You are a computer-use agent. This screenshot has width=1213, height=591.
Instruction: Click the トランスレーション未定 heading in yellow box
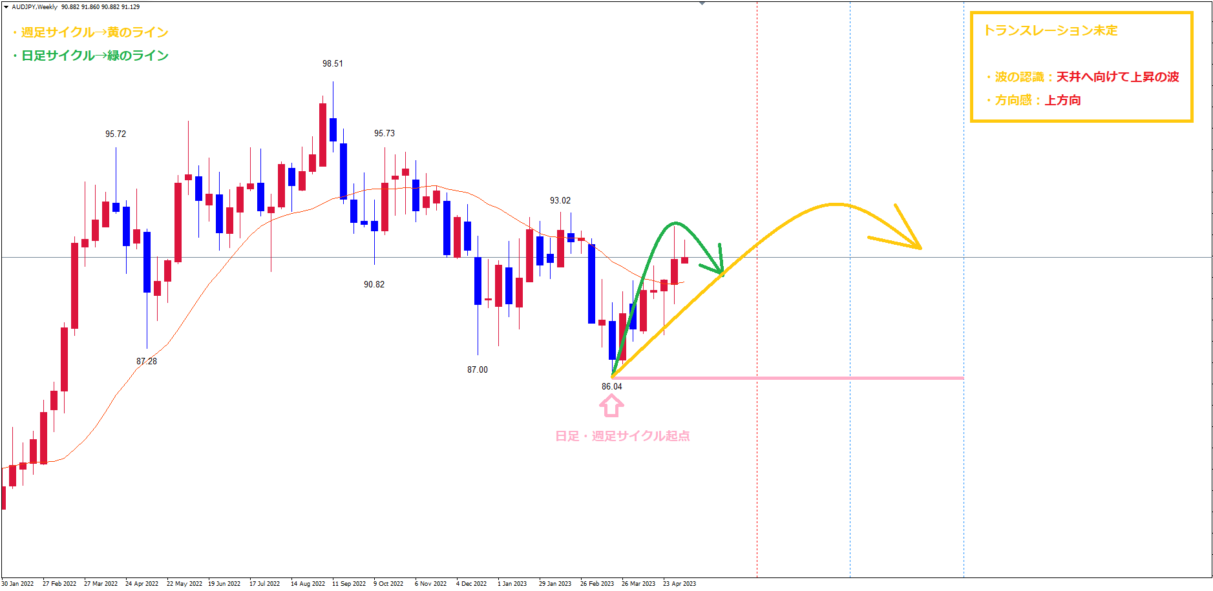(x=1050, y=30)
